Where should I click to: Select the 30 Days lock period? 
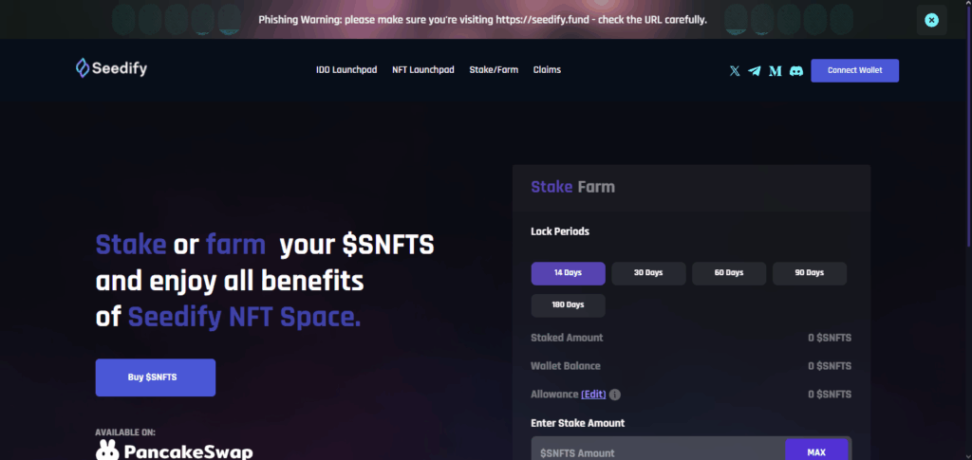(x=648, y=273)
